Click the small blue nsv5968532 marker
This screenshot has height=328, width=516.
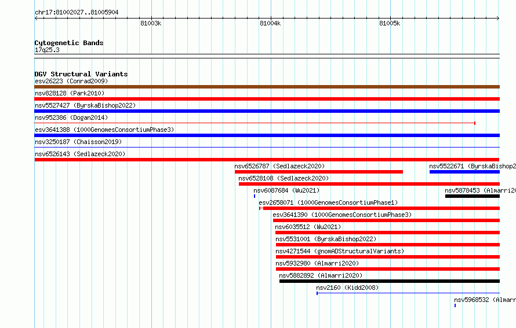point(455,305)
